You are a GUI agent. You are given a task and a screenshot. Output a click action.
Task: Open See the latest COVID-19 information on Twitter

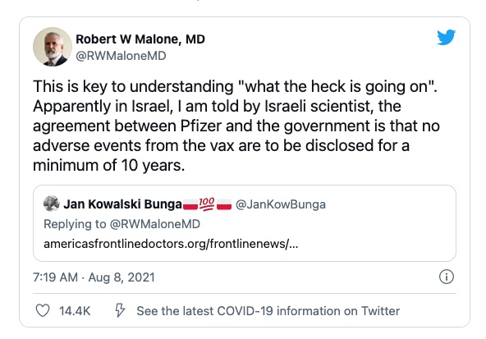[x=268, y=311]
